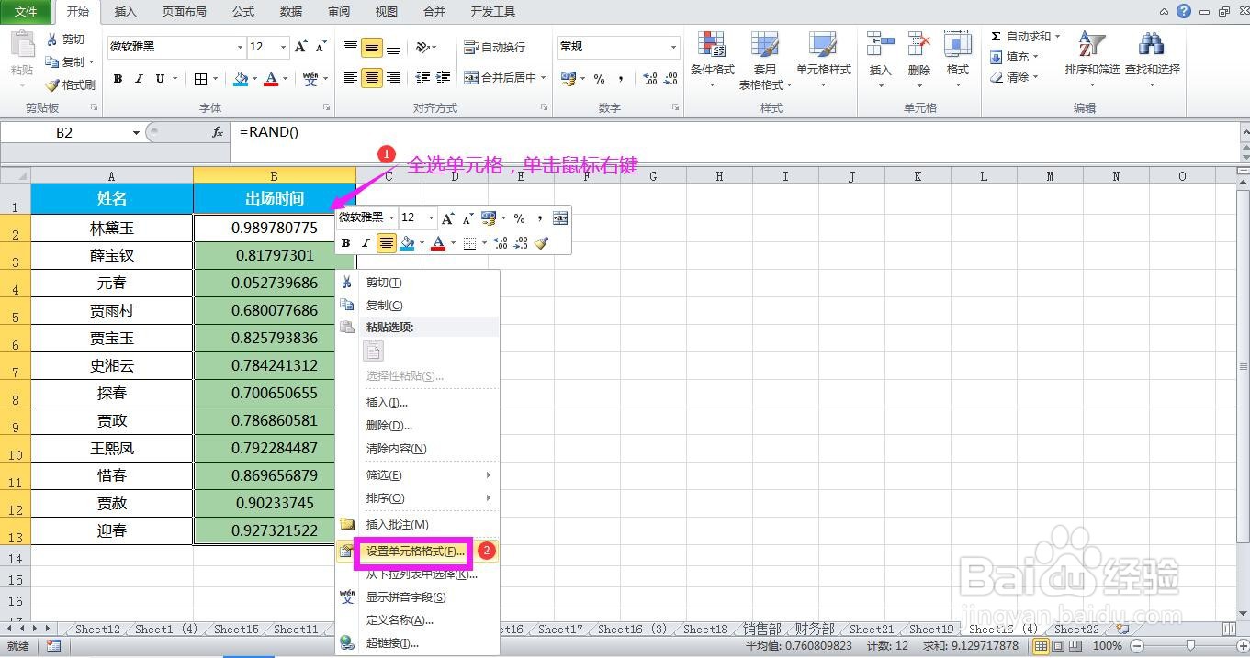The image size is (1250, 658).
Task: Click the Format Painter brush in mini toolbar
Action: [x=541, y=243]
